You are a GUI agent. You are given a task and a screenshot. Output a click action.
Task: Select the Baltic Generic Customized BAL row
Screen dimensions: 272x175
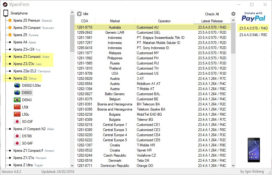point(153,94)
